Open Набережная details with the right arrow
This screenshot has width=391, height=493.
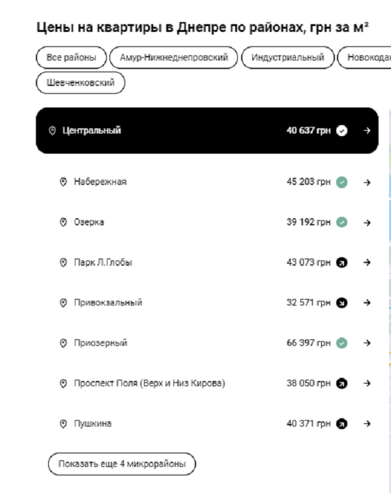(367, 182)
